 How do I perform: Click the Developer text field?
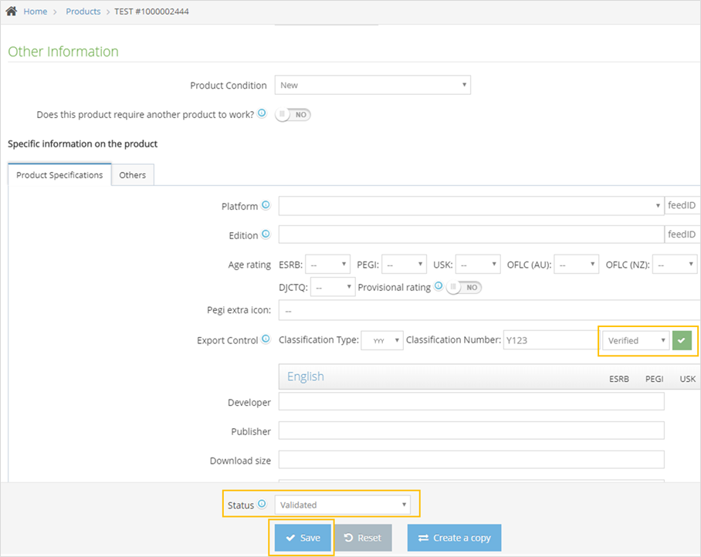(x=471, y=402)
